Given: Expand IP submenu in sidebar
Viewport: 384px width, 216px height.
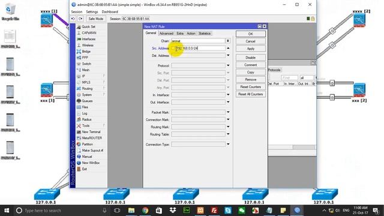Looking at the screenshot, I should click(x=104, y=76).
